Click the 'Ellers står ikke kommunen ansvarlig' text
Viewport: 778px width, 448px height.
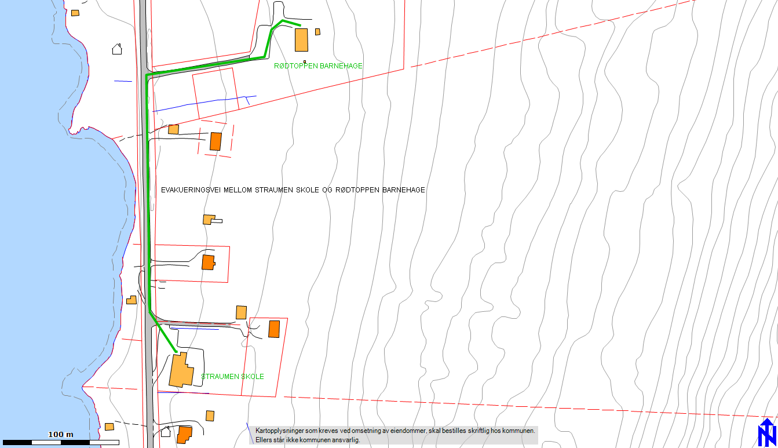tap(308, 440)
